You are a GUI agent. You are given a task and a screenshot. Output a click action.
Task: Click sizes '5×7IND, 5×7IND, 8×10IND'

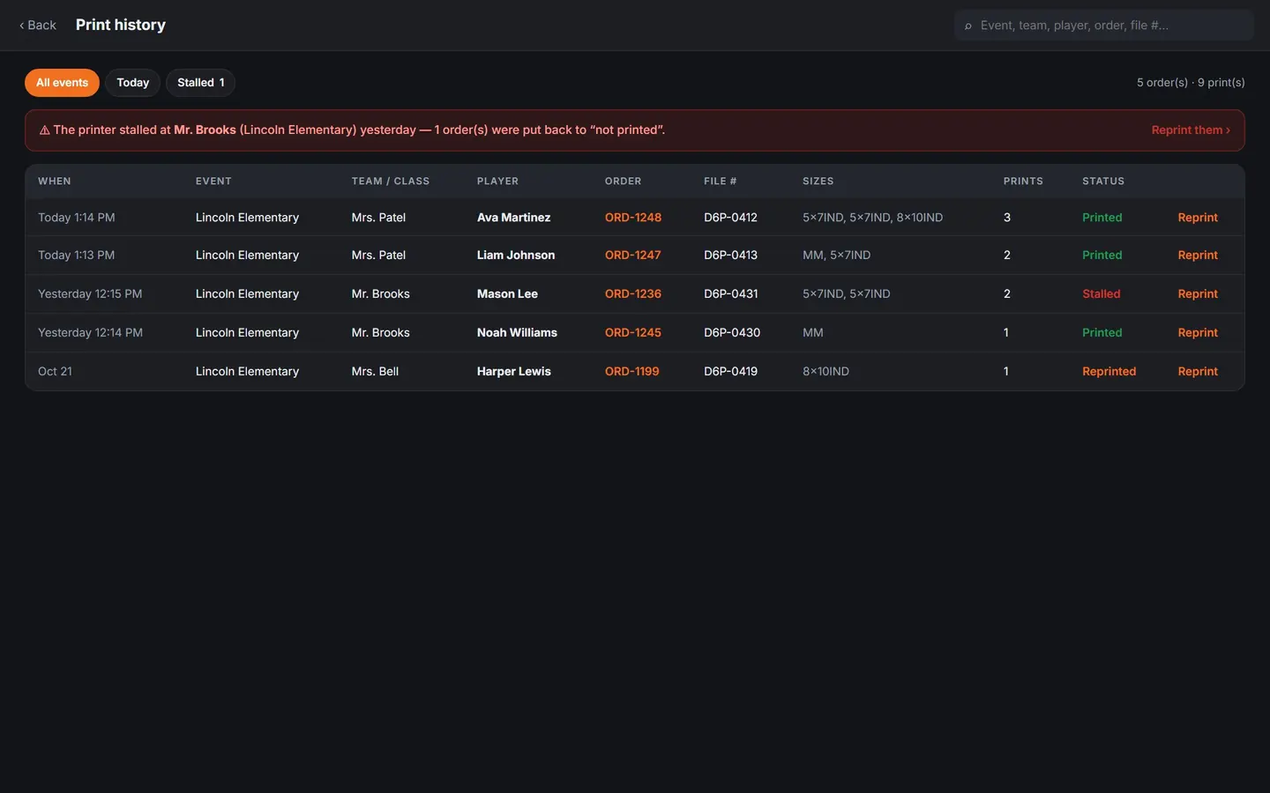pos(872,218)
